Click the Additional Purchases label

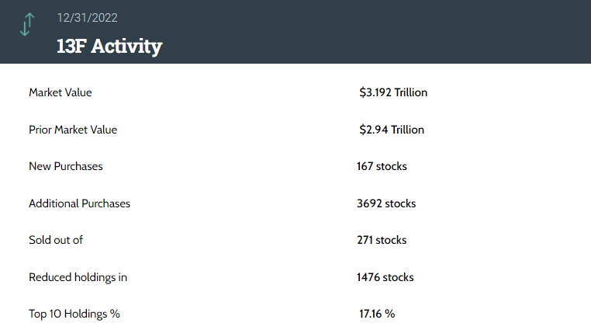tap(79, 203)
